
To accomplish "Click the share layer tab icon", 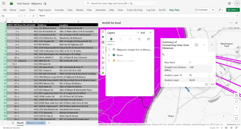I will pyautogui.click(x=149, y=39).
